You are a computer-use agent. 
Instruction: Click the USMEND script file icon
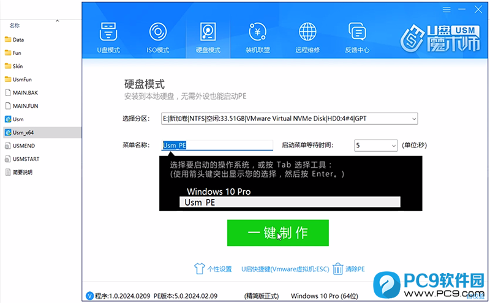(8, 146)
